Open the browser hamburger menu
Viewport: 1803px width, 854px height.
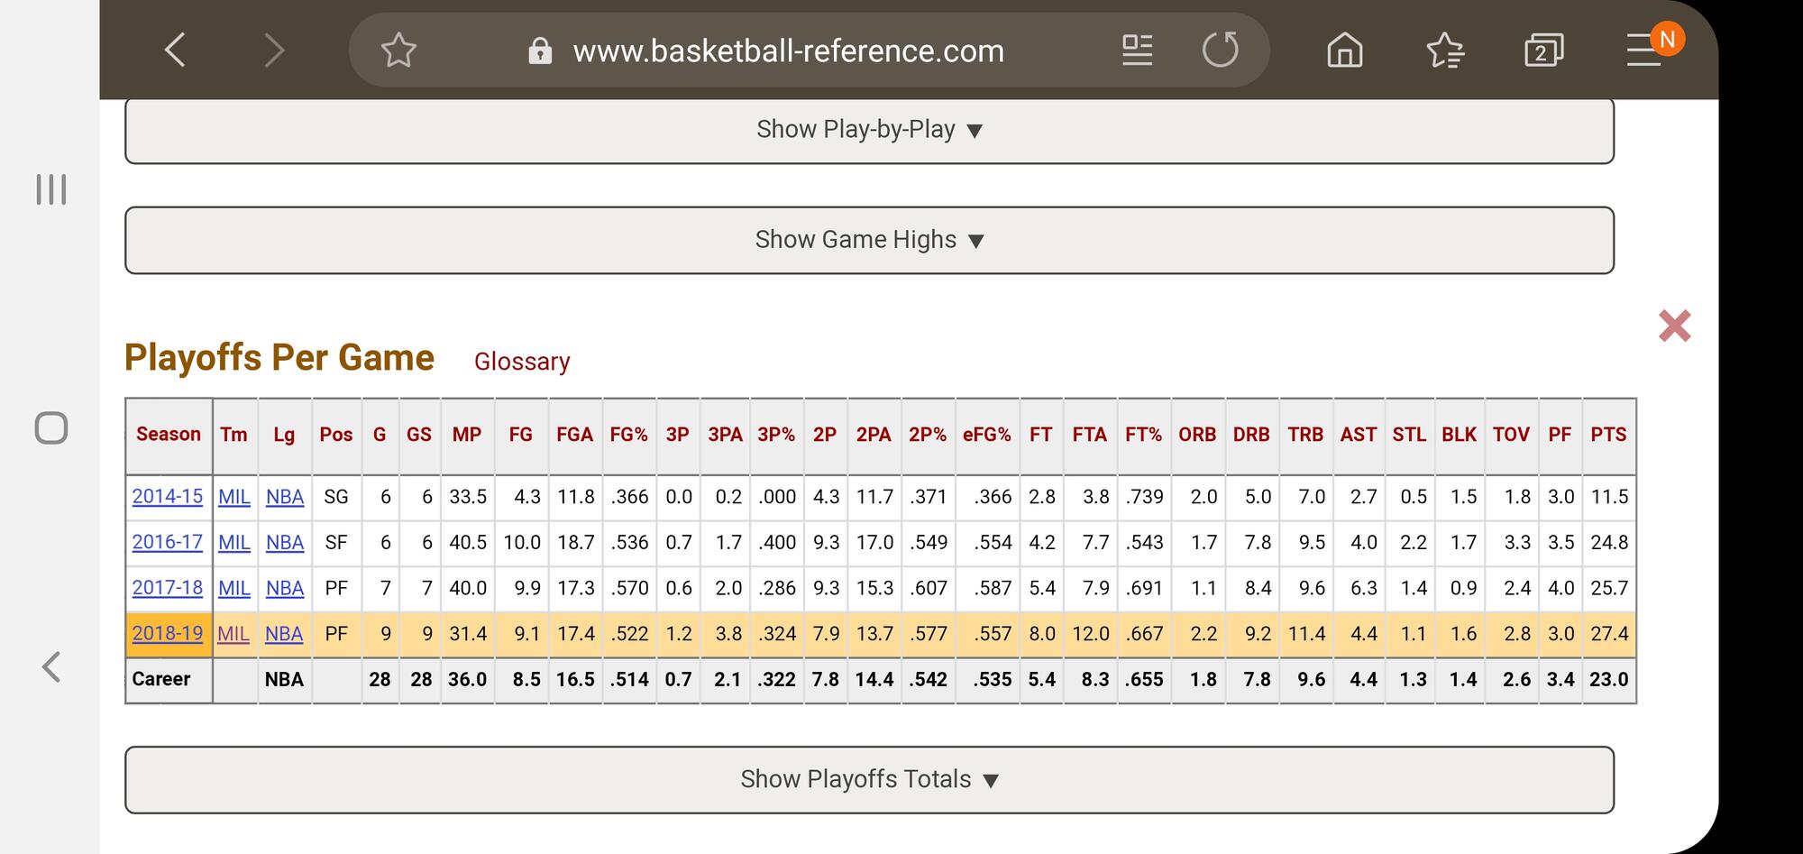tap(1644, 51)
